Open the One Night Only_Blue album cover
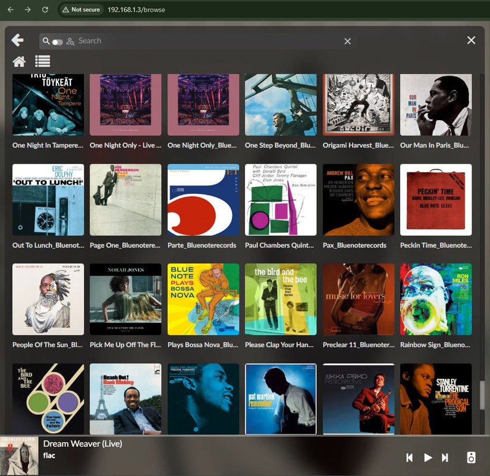This screenshot has height=476, width=490. (x=203, y=105)
